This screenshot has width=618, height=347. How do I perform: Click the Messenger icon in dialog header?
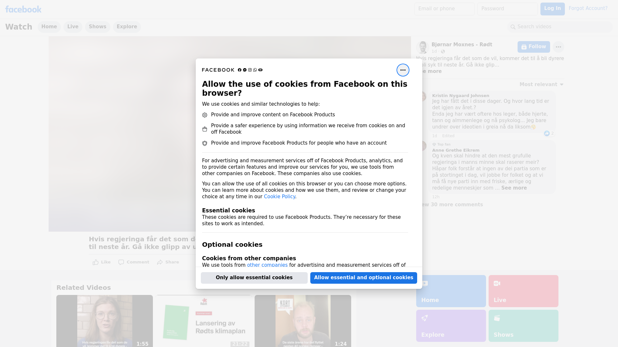tap(245, 70)
